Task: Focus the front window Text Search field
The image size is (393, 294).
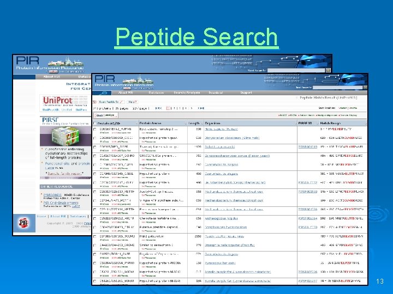Action: tap(338, 88)
